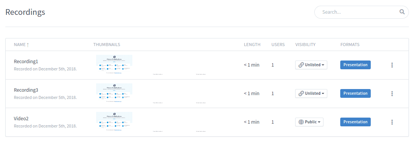Click the search magnifier icon
This screenshot has height=145, width=415.
click(402, 12)
